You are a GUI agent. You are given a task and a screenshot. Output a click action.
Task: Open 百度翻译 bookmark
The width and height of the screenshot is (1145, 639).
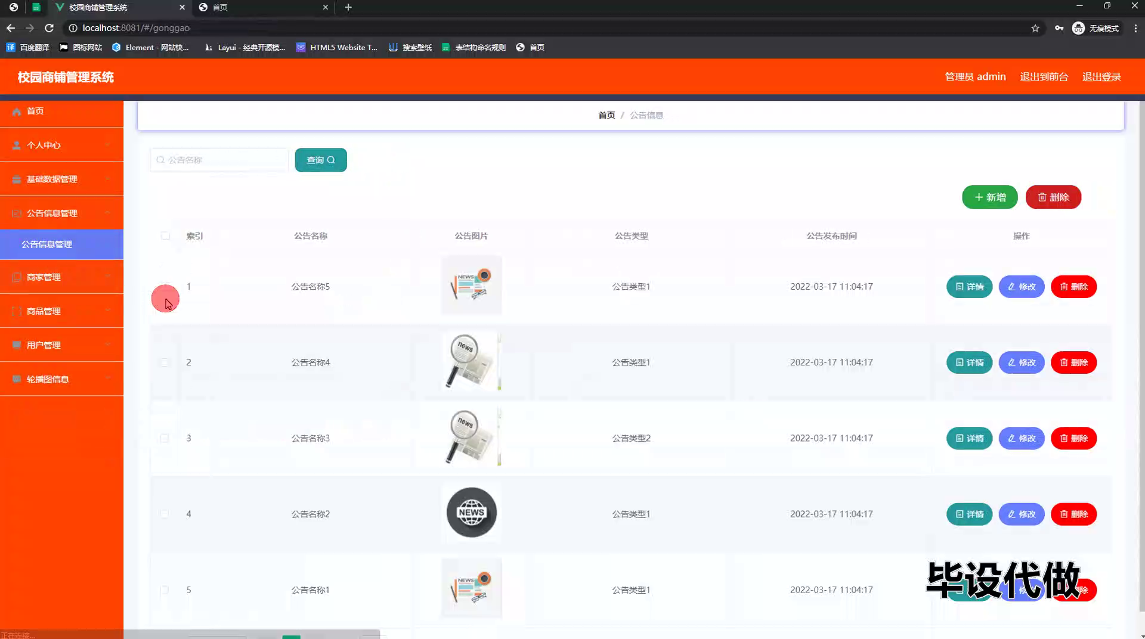(x=28, y=47)
